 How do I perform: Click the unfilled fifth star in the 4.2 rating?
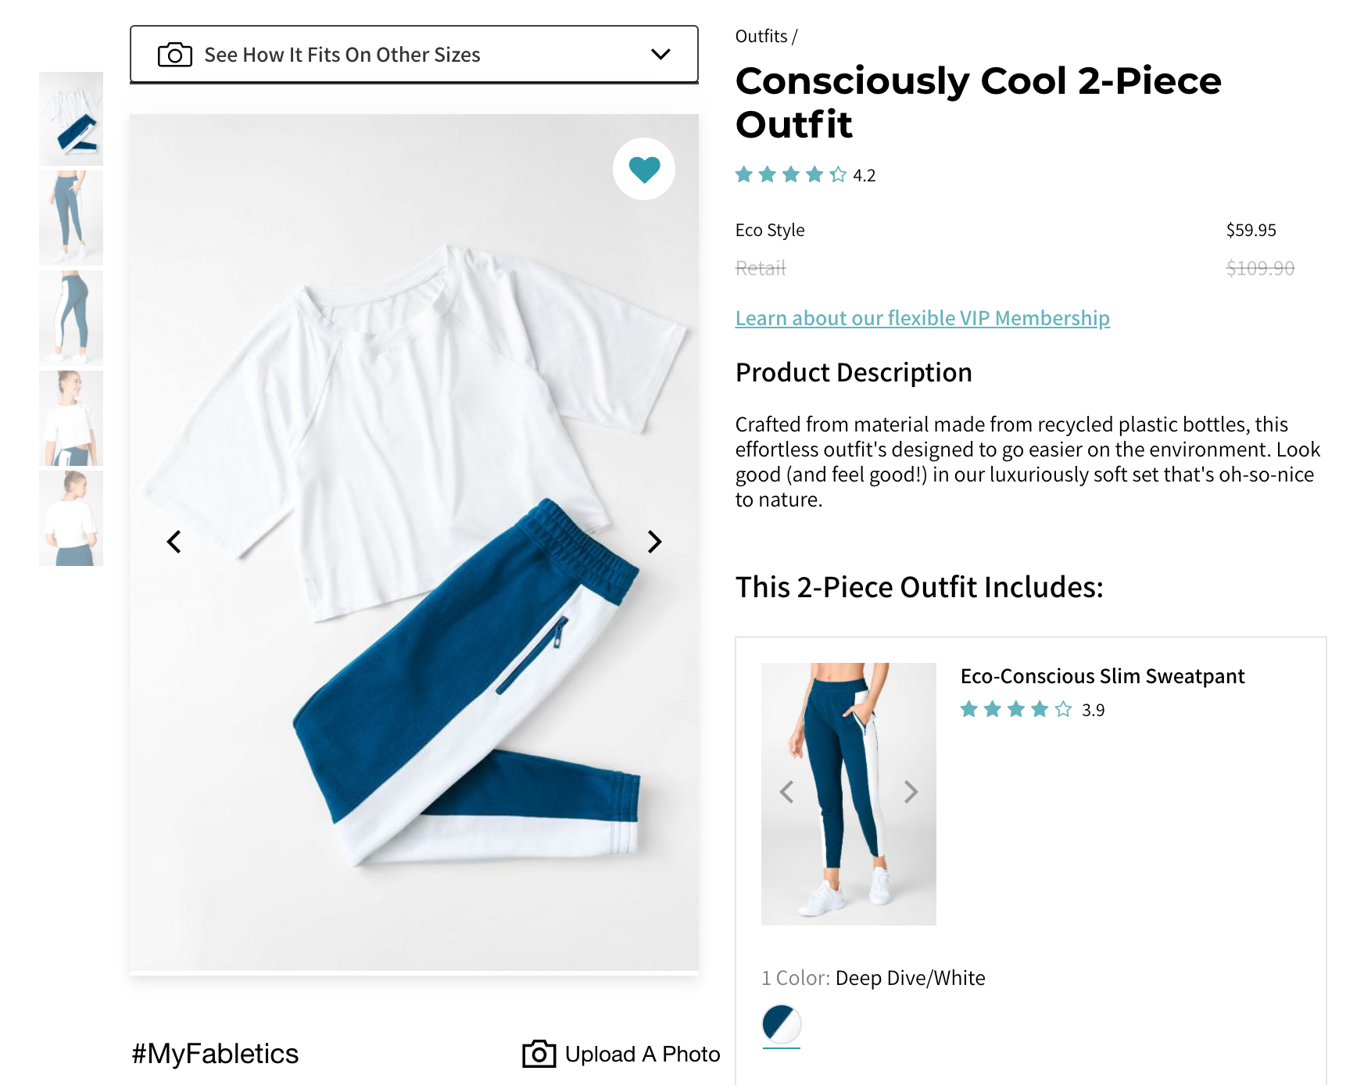pos(837,175)
